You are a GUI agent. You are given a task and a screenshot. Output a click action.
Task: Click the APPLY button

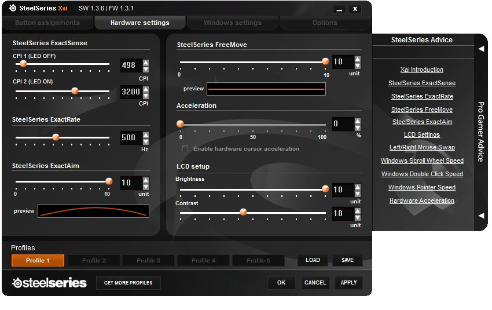click(348, 283)
